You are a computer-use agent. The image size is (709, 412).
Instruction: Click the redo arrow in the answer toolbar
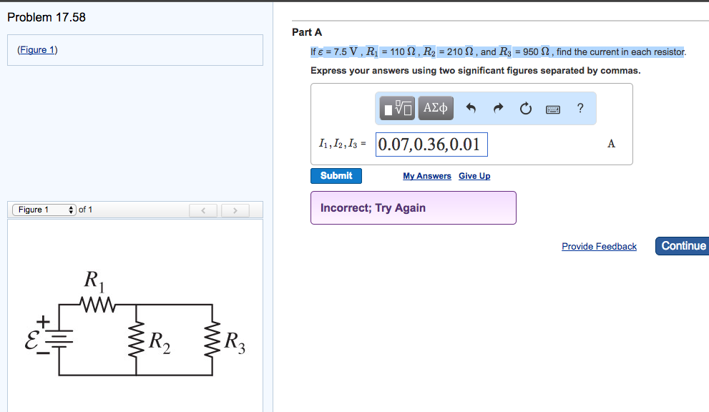click(x=498, y=108)
